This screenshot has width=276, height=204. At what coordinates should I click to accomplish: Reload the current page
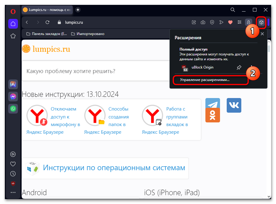tap(47, 22)
